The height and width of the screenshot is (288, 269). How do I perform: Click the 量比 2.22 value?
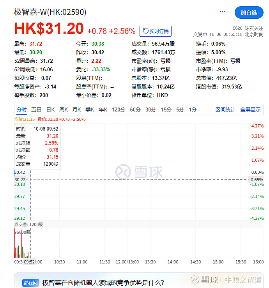[x=96, y=61]
